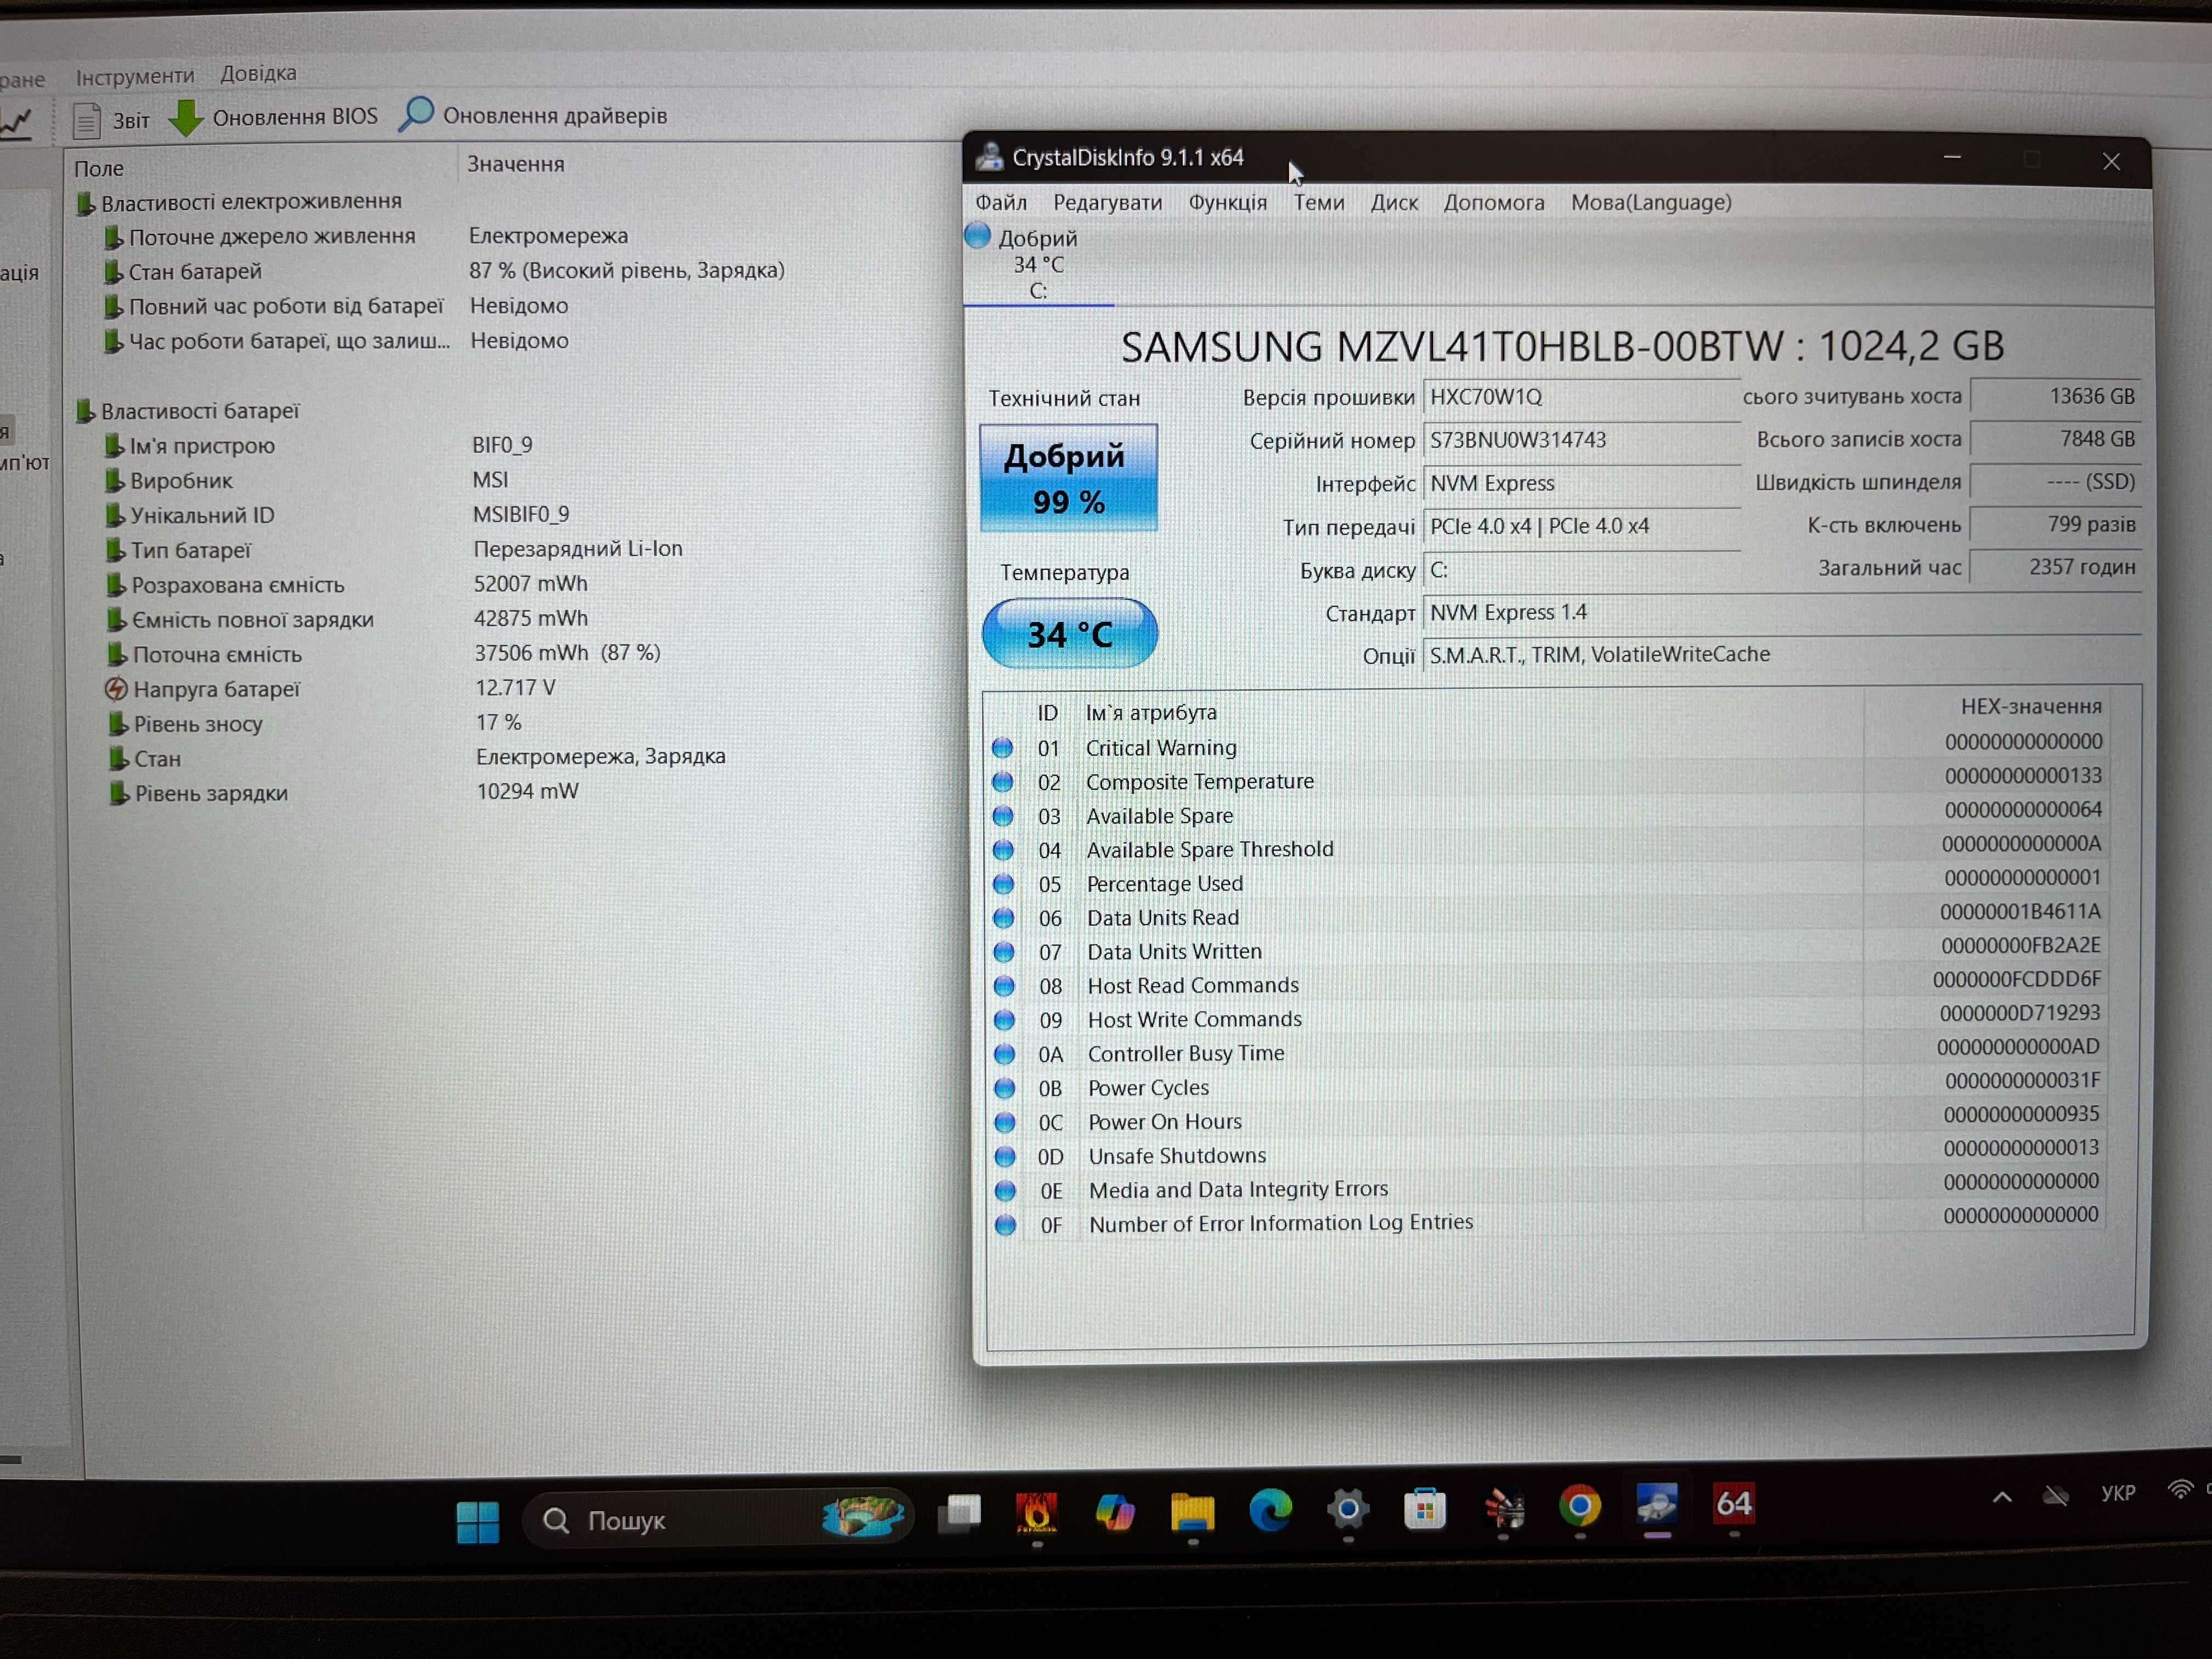
Task: Select the C: disk tab showing 34 °C
Action: tap(1038, 264)
